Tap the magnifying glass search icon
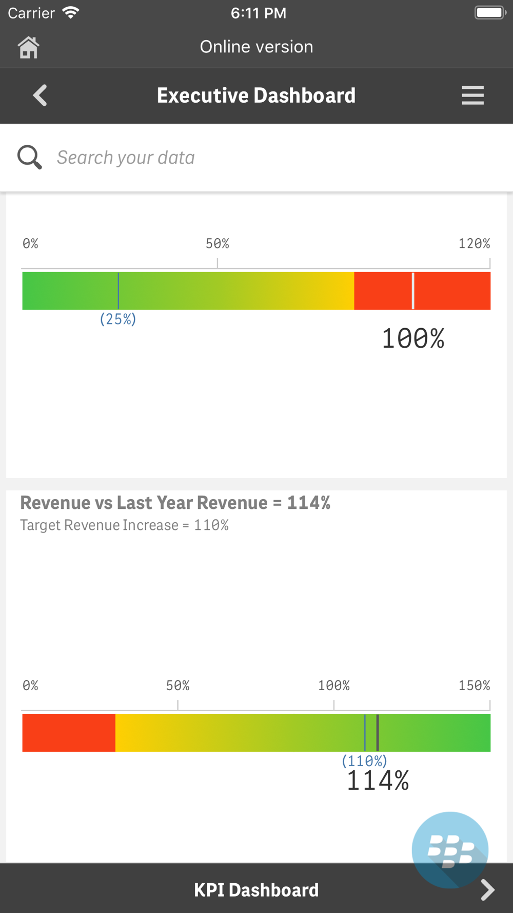This screenshot has height=913, width=513. (x=30, y=157)
